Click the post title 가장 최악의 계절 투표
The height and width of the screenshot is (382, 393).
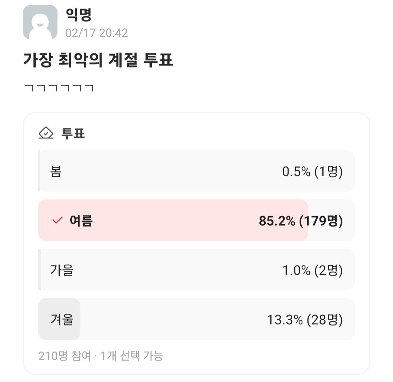(98, 60)
